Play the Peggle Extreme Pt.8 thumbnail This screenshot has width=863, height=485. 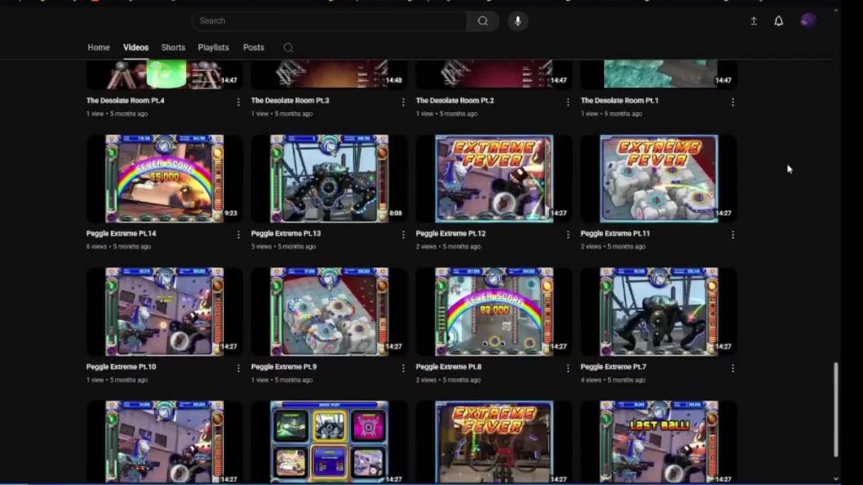tap(494, 312)
